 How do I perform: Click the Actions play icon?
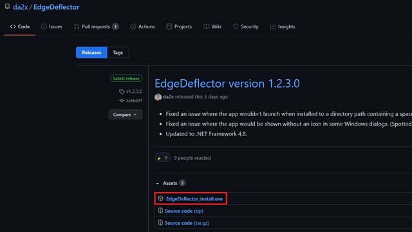[133, 26]
